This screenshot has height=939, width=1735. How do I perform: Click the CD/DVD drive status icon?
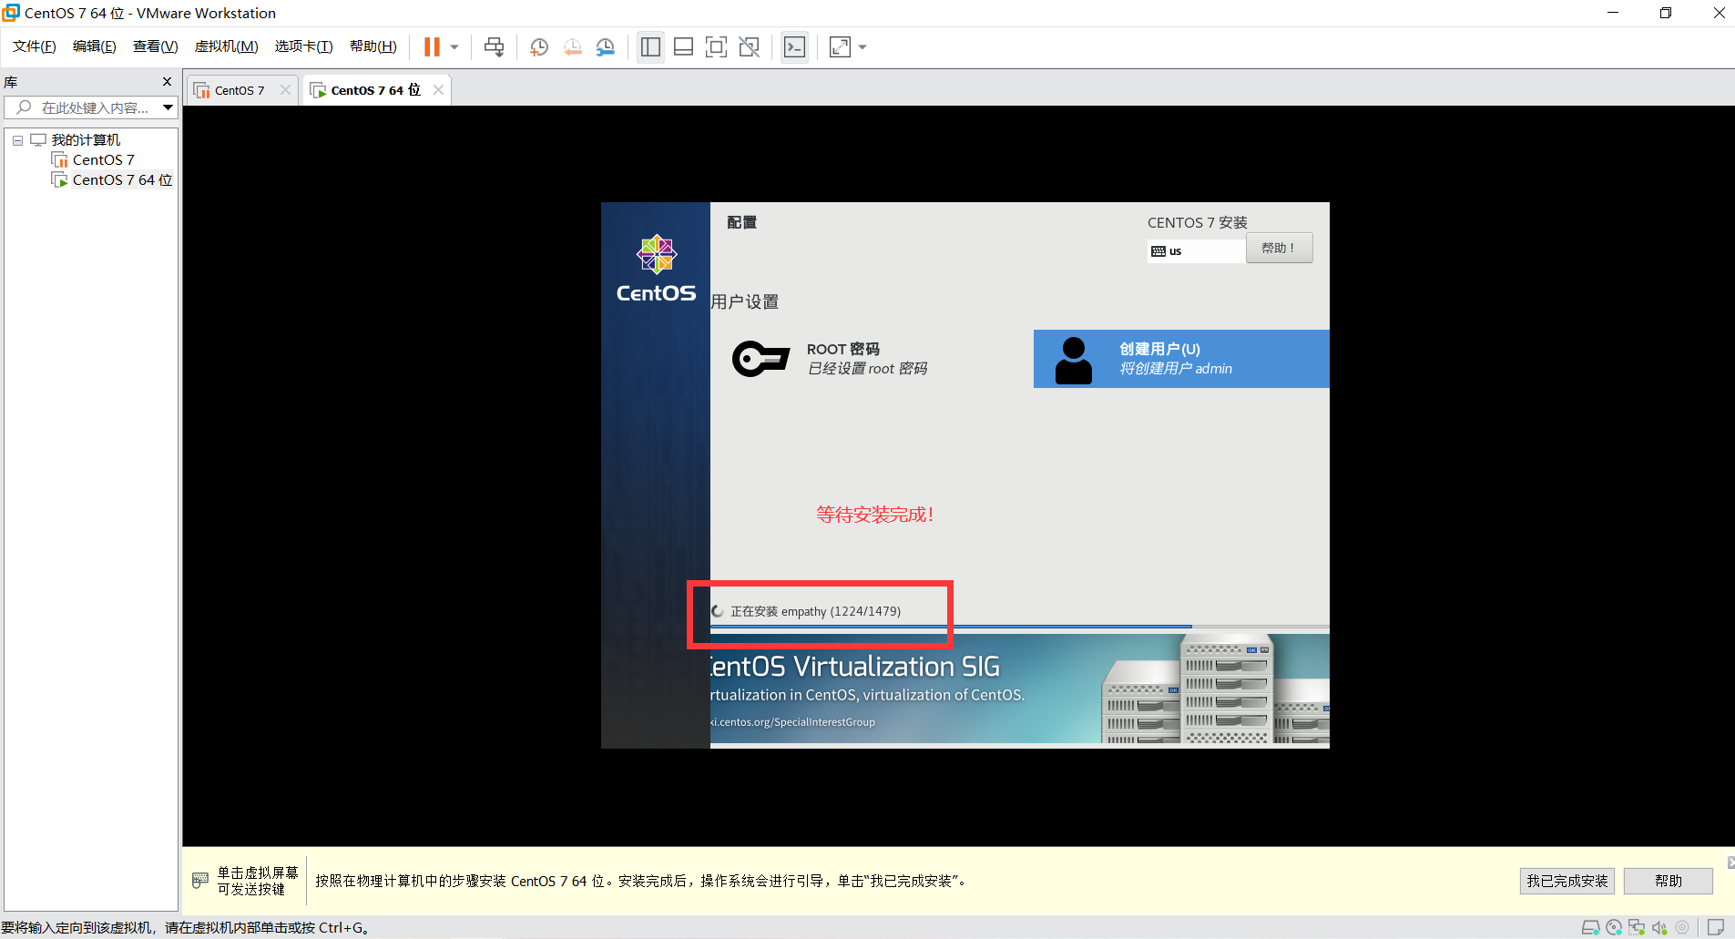(1613, 928)
